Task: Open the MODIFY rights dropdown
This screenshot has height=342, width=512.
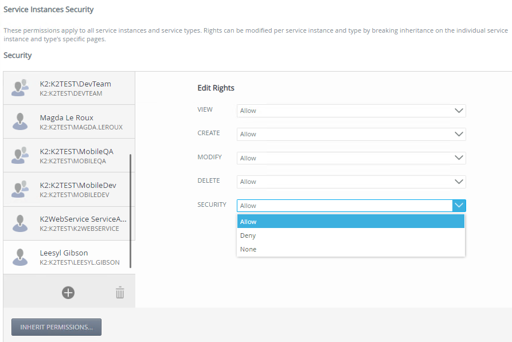Action: tap(351, 158)
